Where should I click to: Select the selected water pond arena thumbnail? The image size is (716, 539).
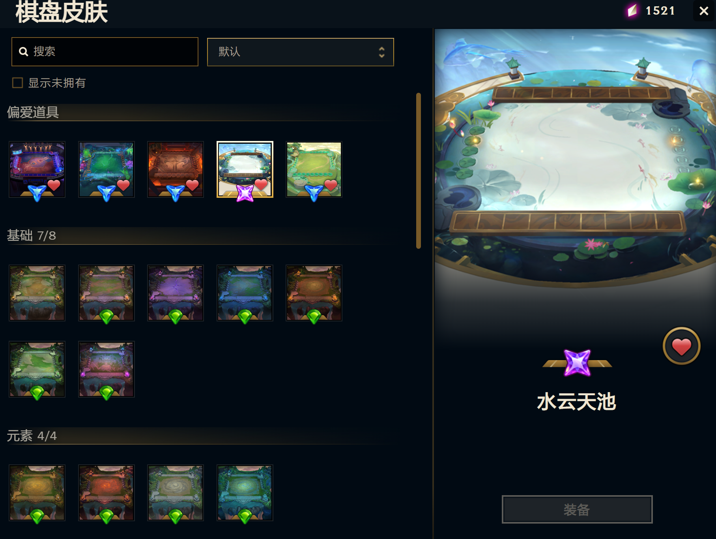245,169
